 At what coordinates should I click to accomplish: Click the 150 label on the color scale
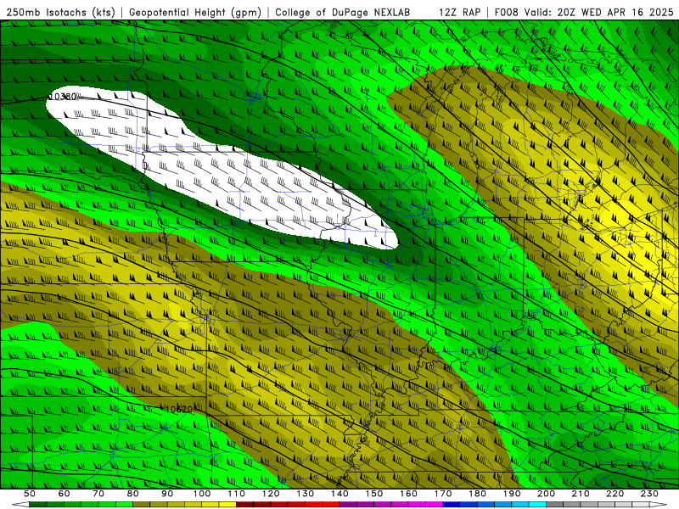click(374, 494)
